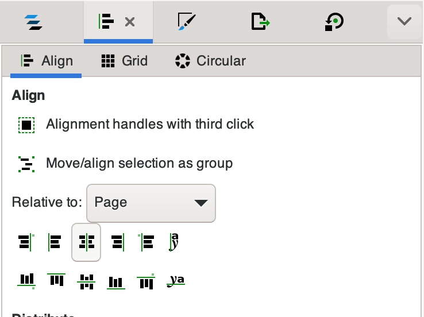Click the align bottom edges icon
Image resolution: width=424 pixels, height=317 pixels.
click(x=116, y=281)
